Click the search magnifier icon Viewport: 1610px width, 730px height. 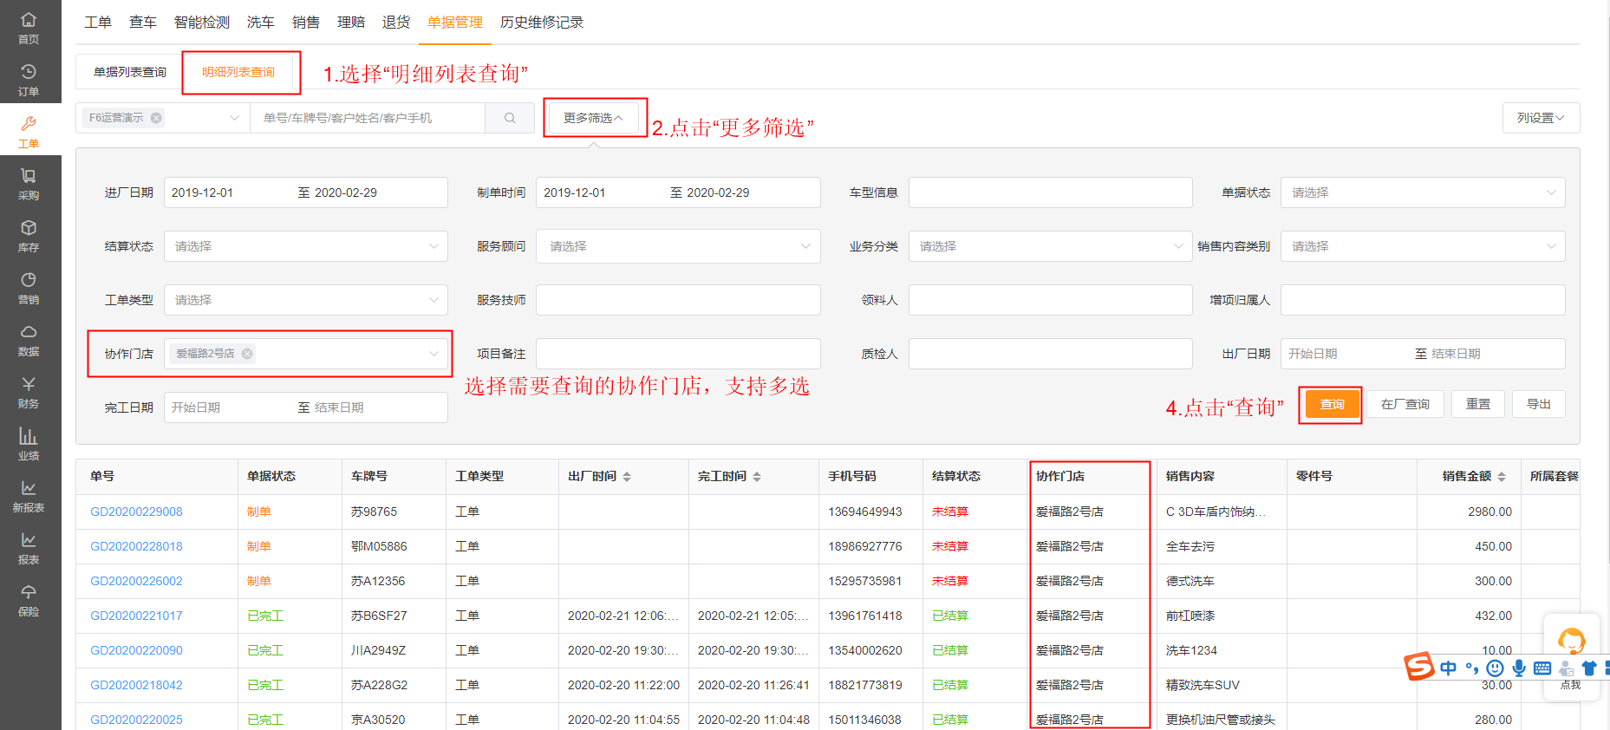510,118
